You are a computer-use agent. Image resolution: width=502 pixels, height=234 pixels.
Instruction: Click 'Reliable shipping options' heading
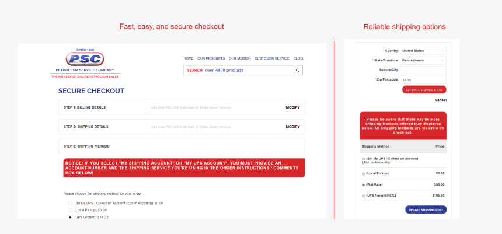point(405,27)
